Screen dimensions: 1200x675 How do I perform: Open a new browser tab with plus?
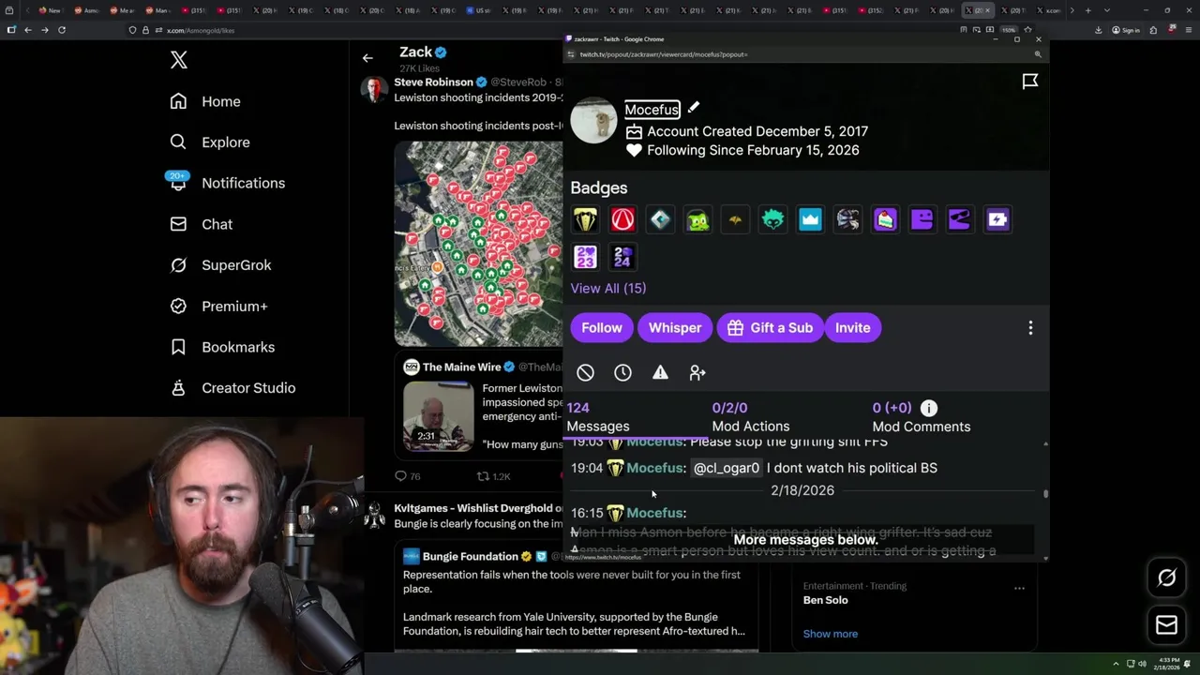click(1087, 10)
